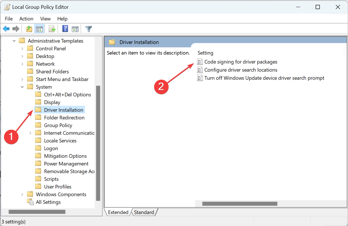The width and height of the screenshot is (348, 226).
Task: Go up one level with folder icon
Action: coord(29,29)
